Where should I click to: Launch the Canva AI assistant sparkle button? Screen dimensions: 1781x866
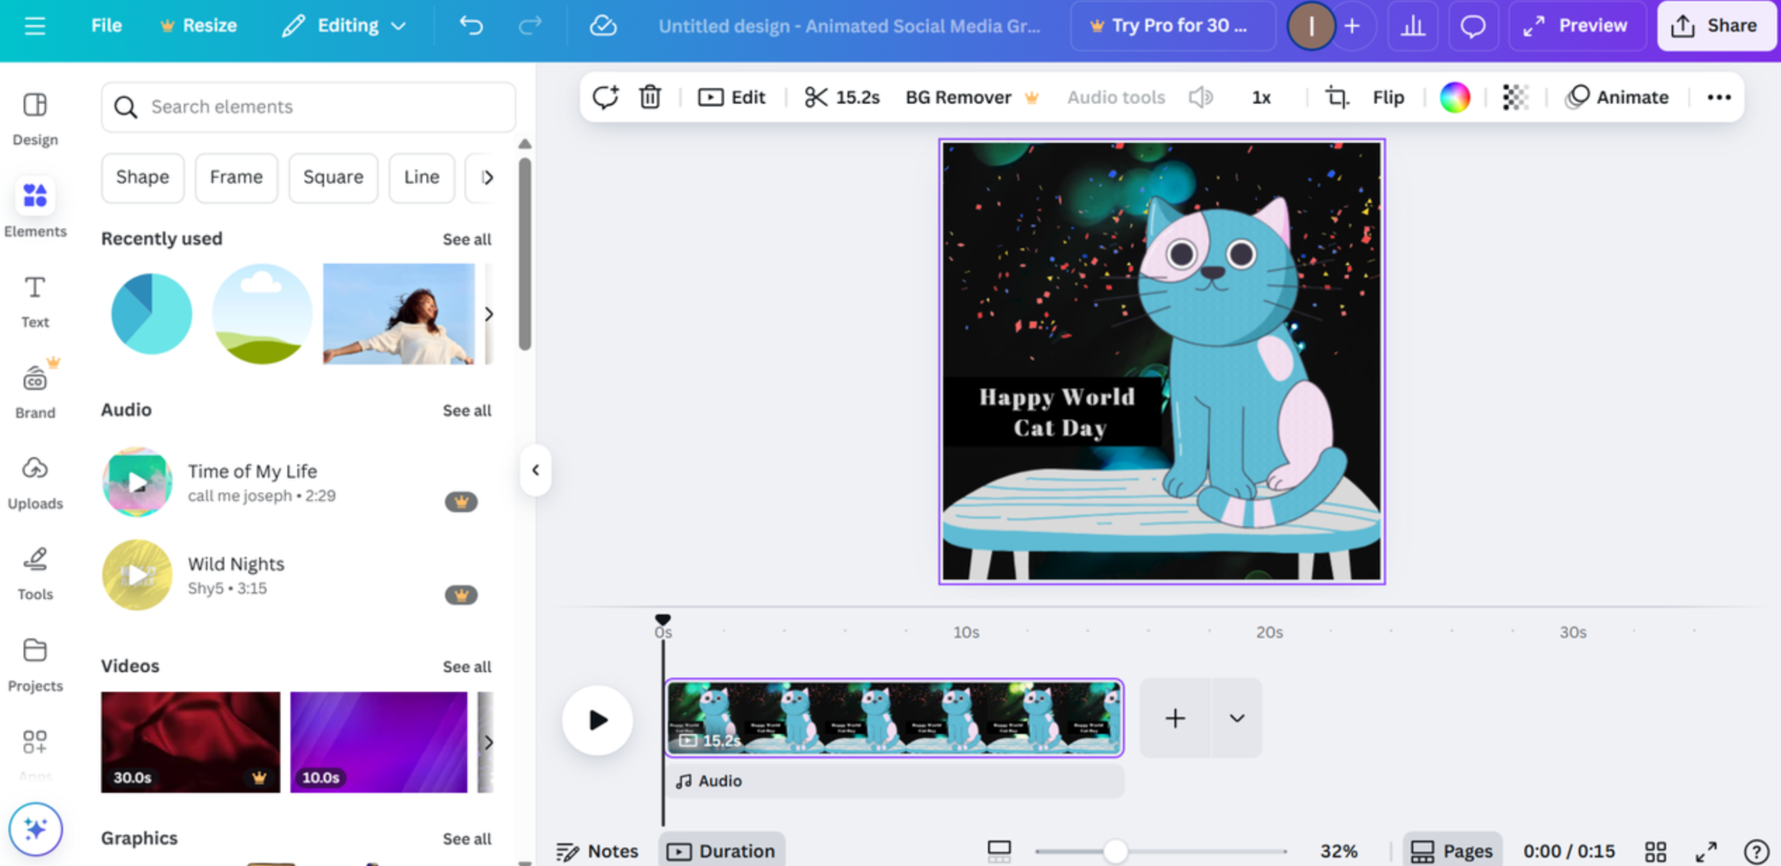[35, 828]
